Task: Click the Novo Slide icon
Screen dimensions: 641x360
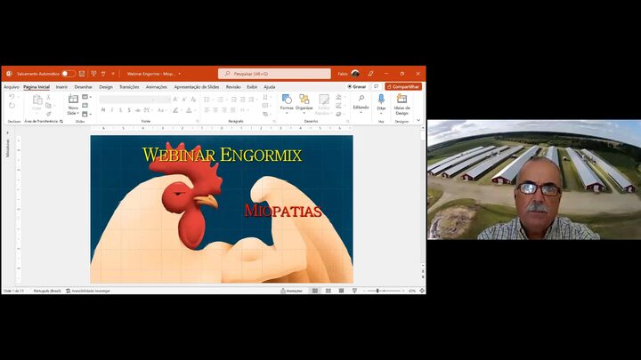Action: 73,99
